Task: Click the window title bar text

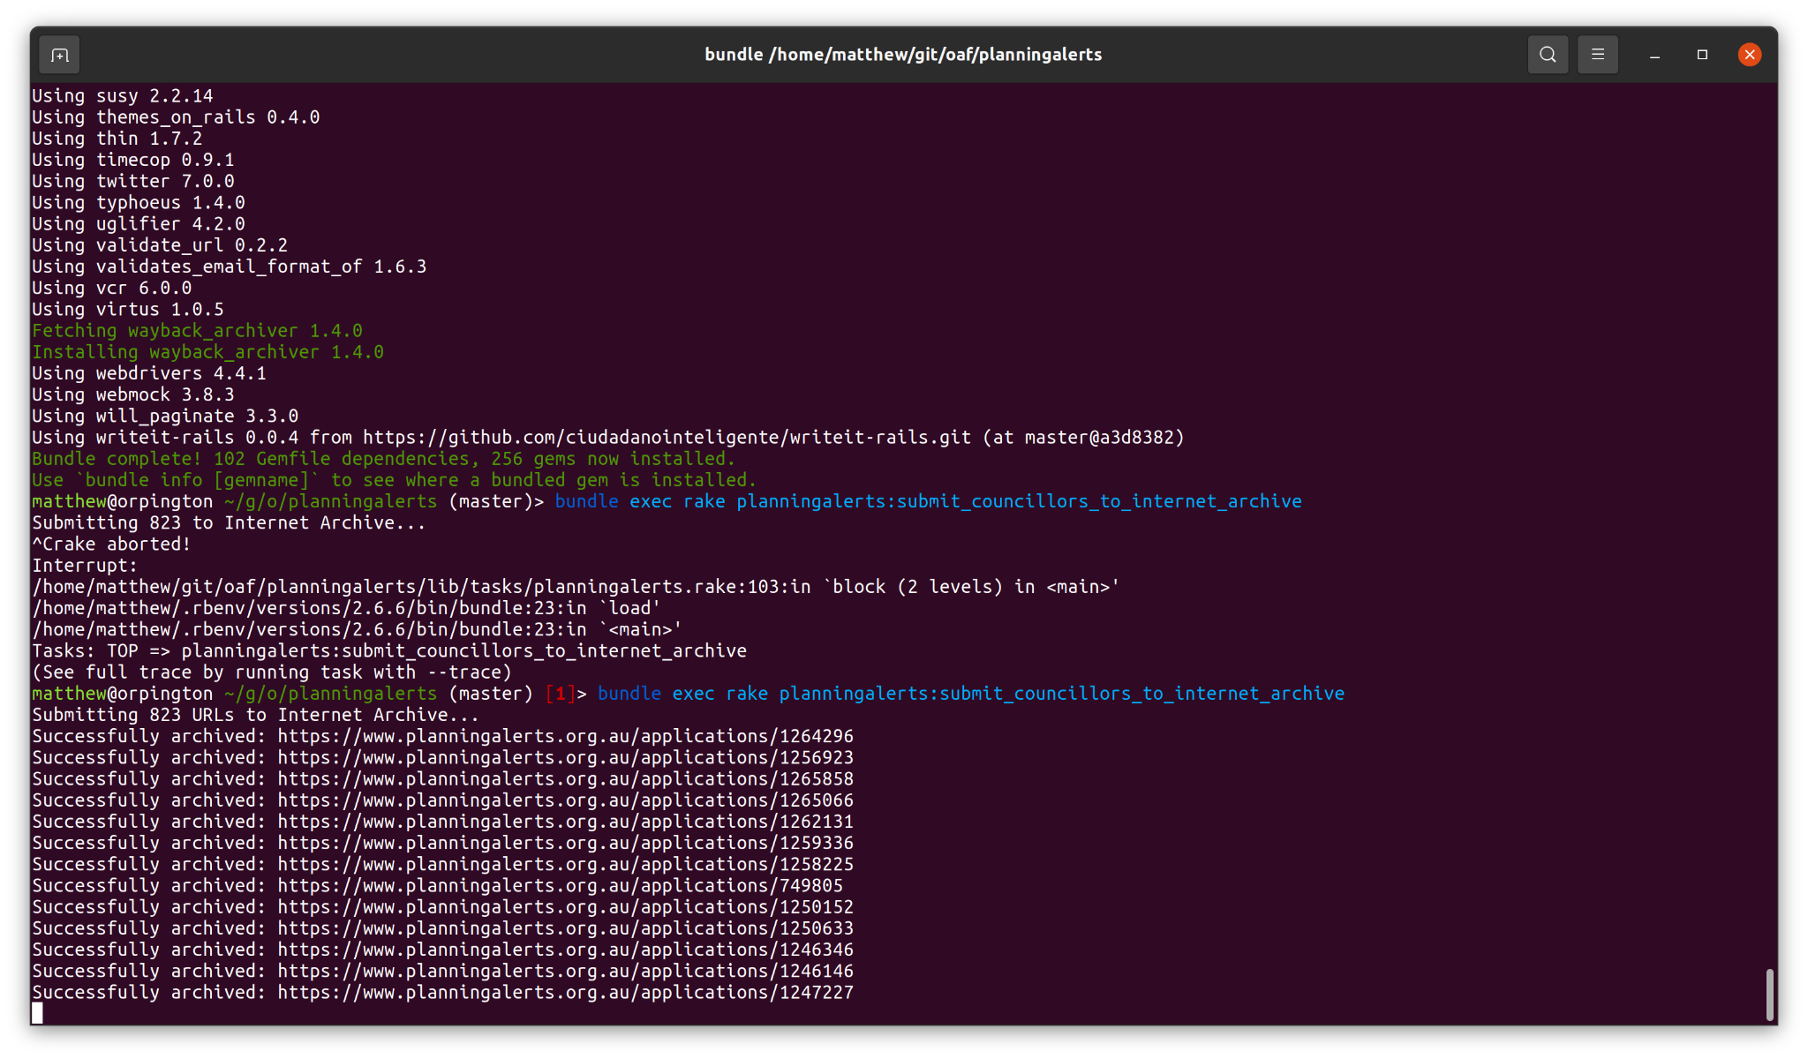Action: (x=902, y=55)
